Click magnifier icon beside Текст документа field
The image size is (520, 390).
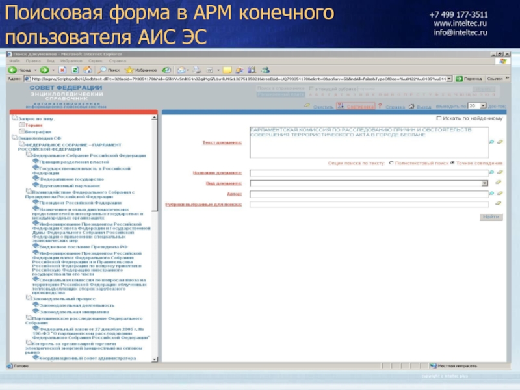[x=491, y=141]
